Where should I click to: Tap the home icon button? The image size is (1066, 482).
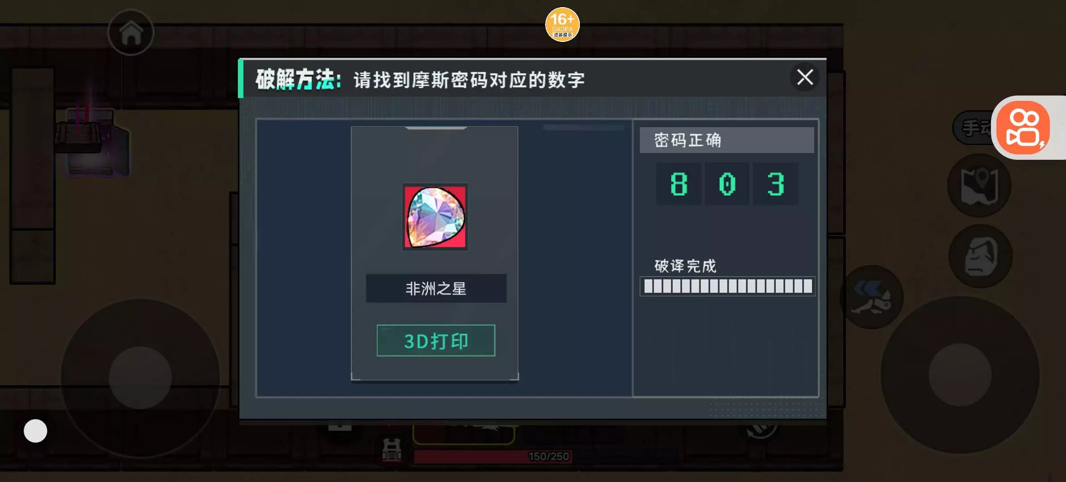(131, 33)
